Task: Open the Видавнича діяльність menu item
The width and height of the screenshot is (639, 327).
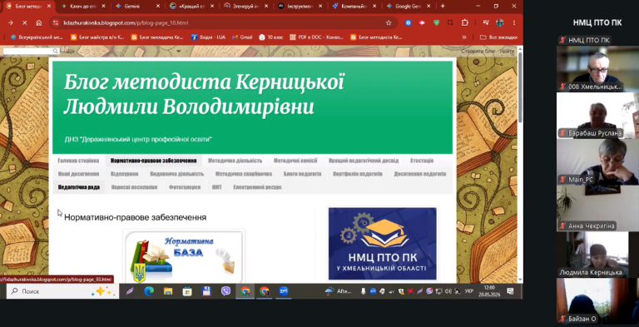Action: click(x=177, y=174)
